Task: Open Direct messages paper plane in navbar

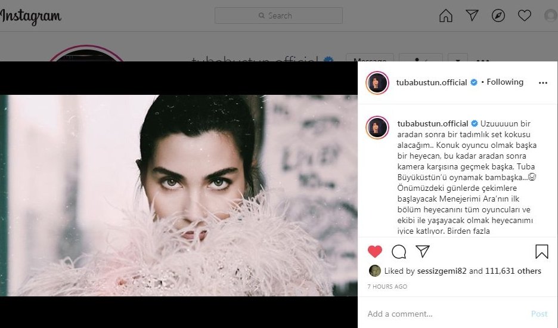Action: pos(472,16)
